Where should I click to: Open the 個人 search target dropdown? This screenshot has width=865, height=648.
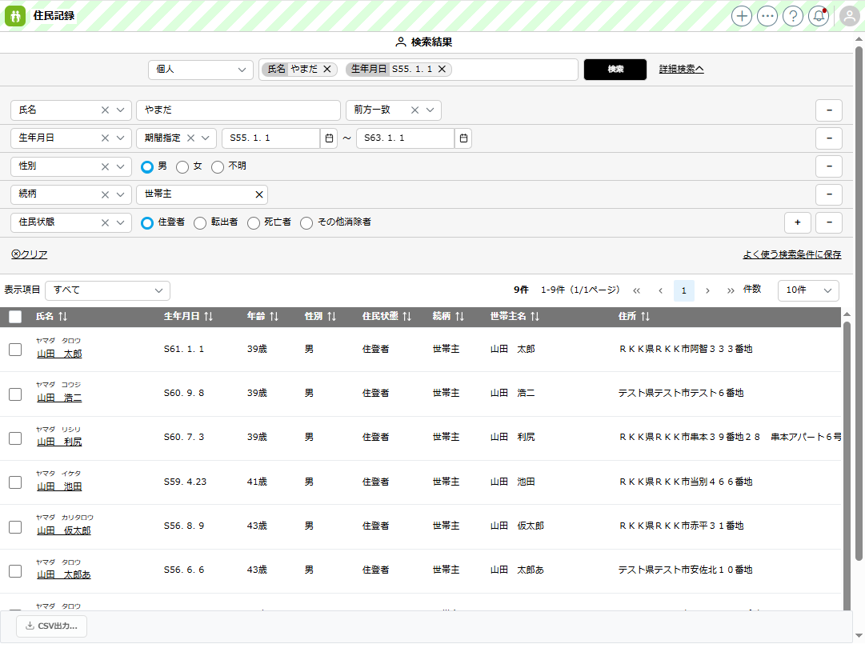click(x=200, y=70)
